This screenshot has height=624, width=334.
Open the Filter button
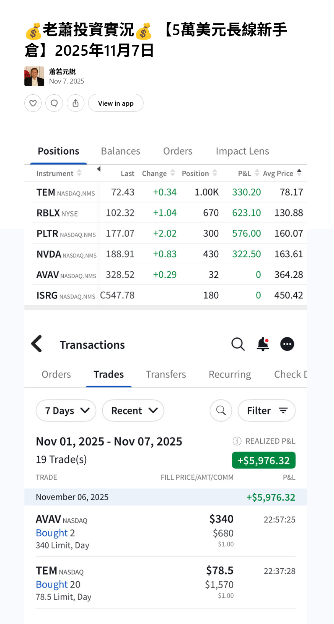[267, 410]
